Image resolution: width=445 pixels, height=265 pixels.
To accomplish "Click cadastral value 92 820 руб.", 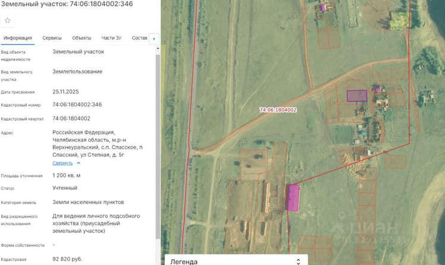I will point(67,259).
